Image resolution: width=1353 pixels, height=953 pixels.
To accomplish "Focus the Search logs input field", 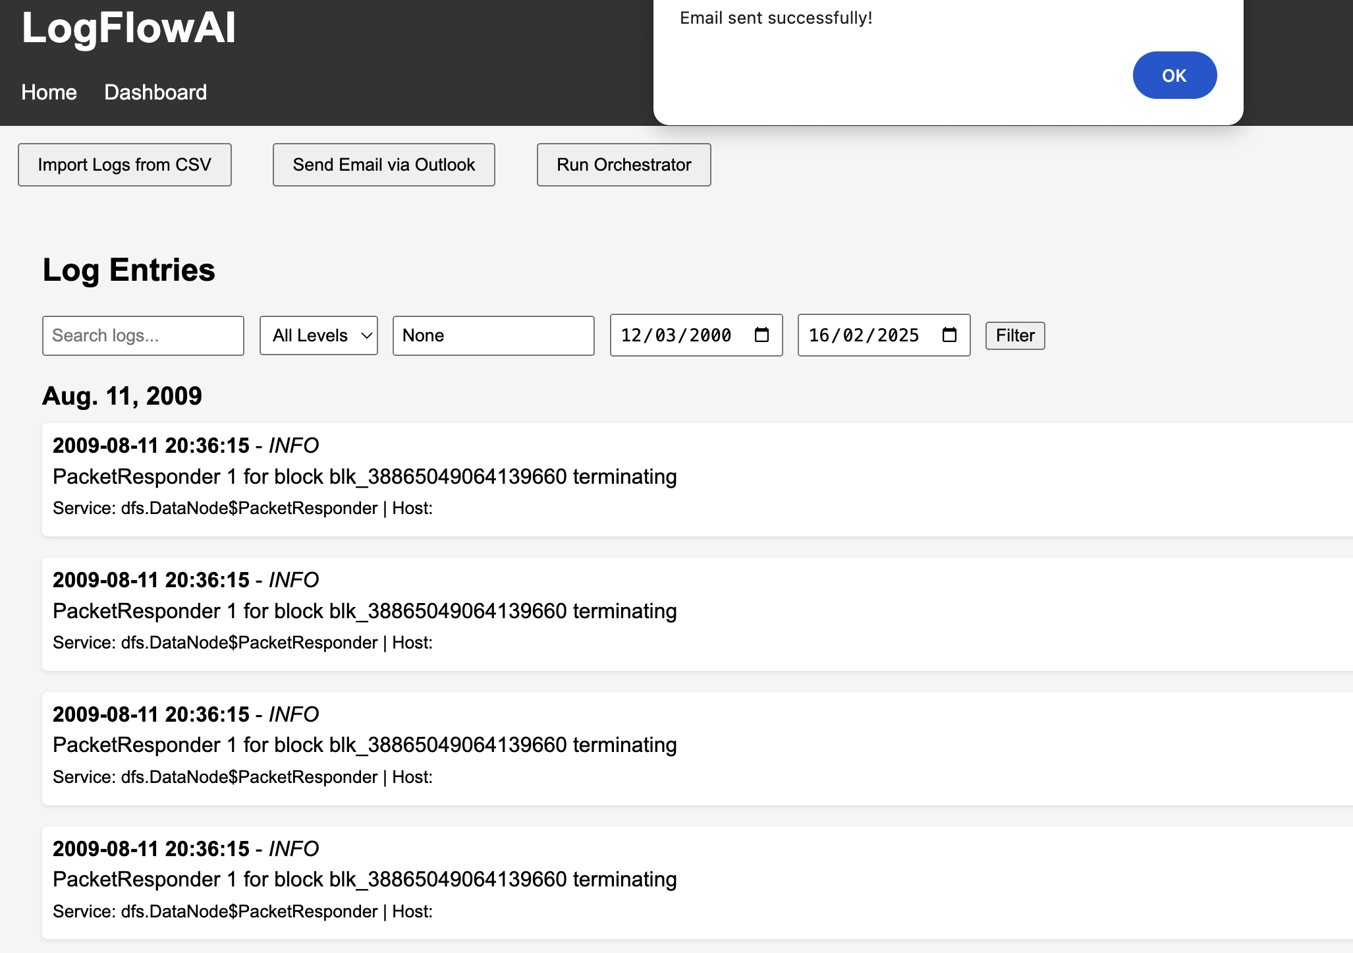I will point(143,335).
